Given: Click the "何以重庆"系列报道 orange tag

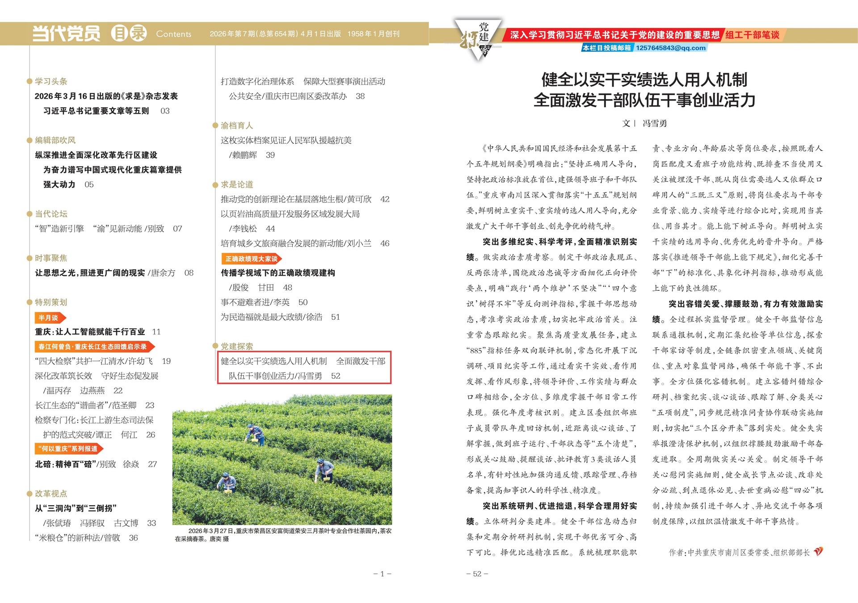Looking at the screenshot, I should 69,449.
